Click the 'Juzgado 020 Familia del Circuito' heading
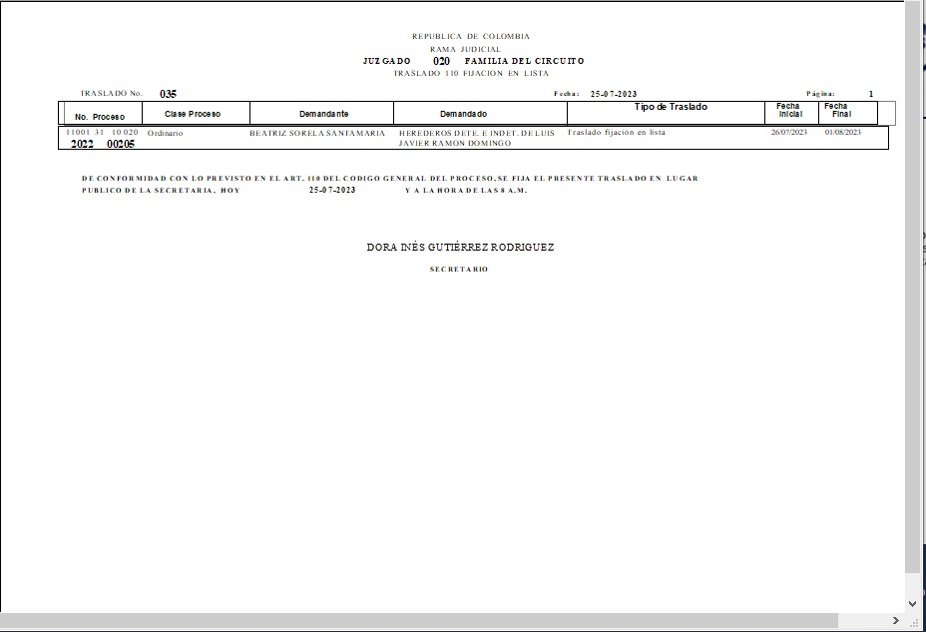 (x=474, y=61)
